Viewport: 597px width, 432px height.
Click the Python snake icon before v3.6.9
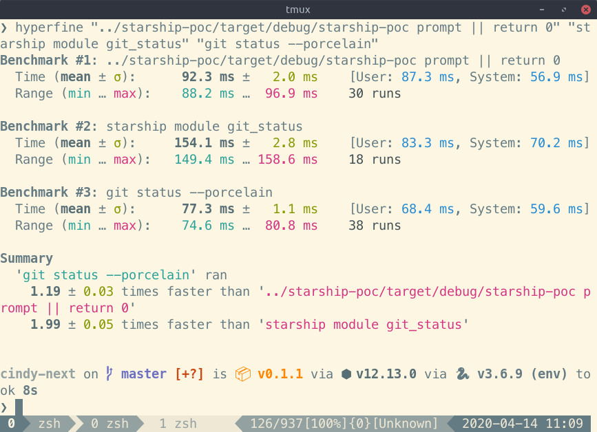tap(463, 374)
